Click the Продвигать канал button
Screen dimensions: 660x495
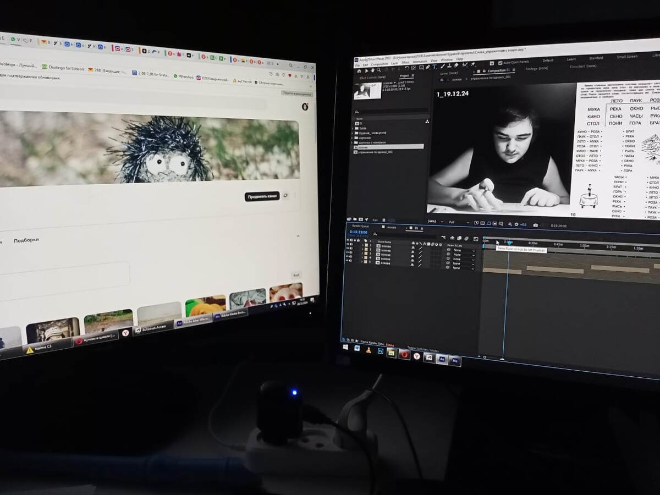(x=262, y=196)
